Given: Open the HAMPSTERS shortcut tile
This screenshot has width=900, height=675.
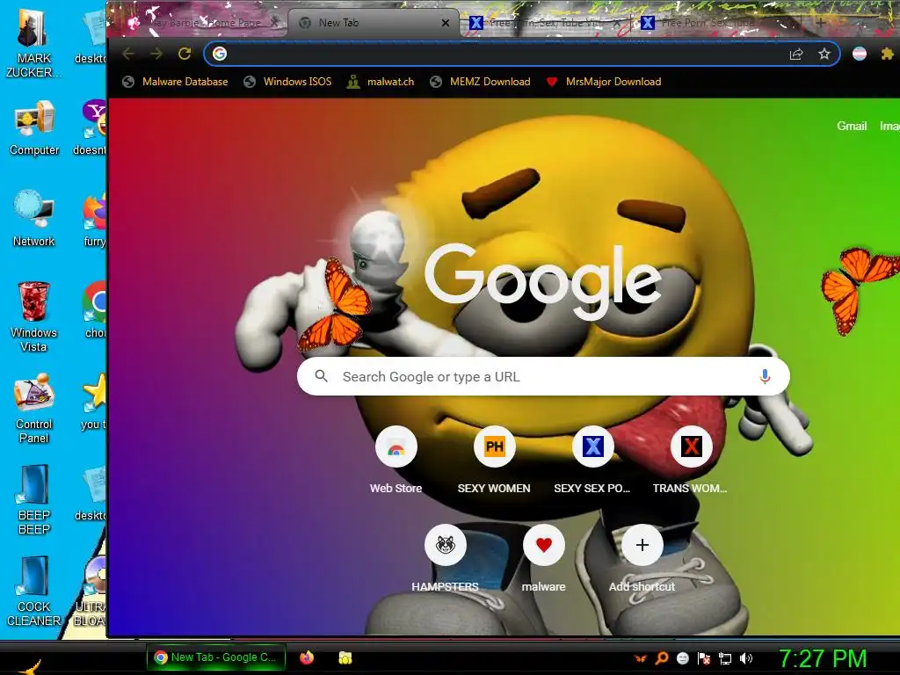Looking at the screenshot, I should [446, 559].
